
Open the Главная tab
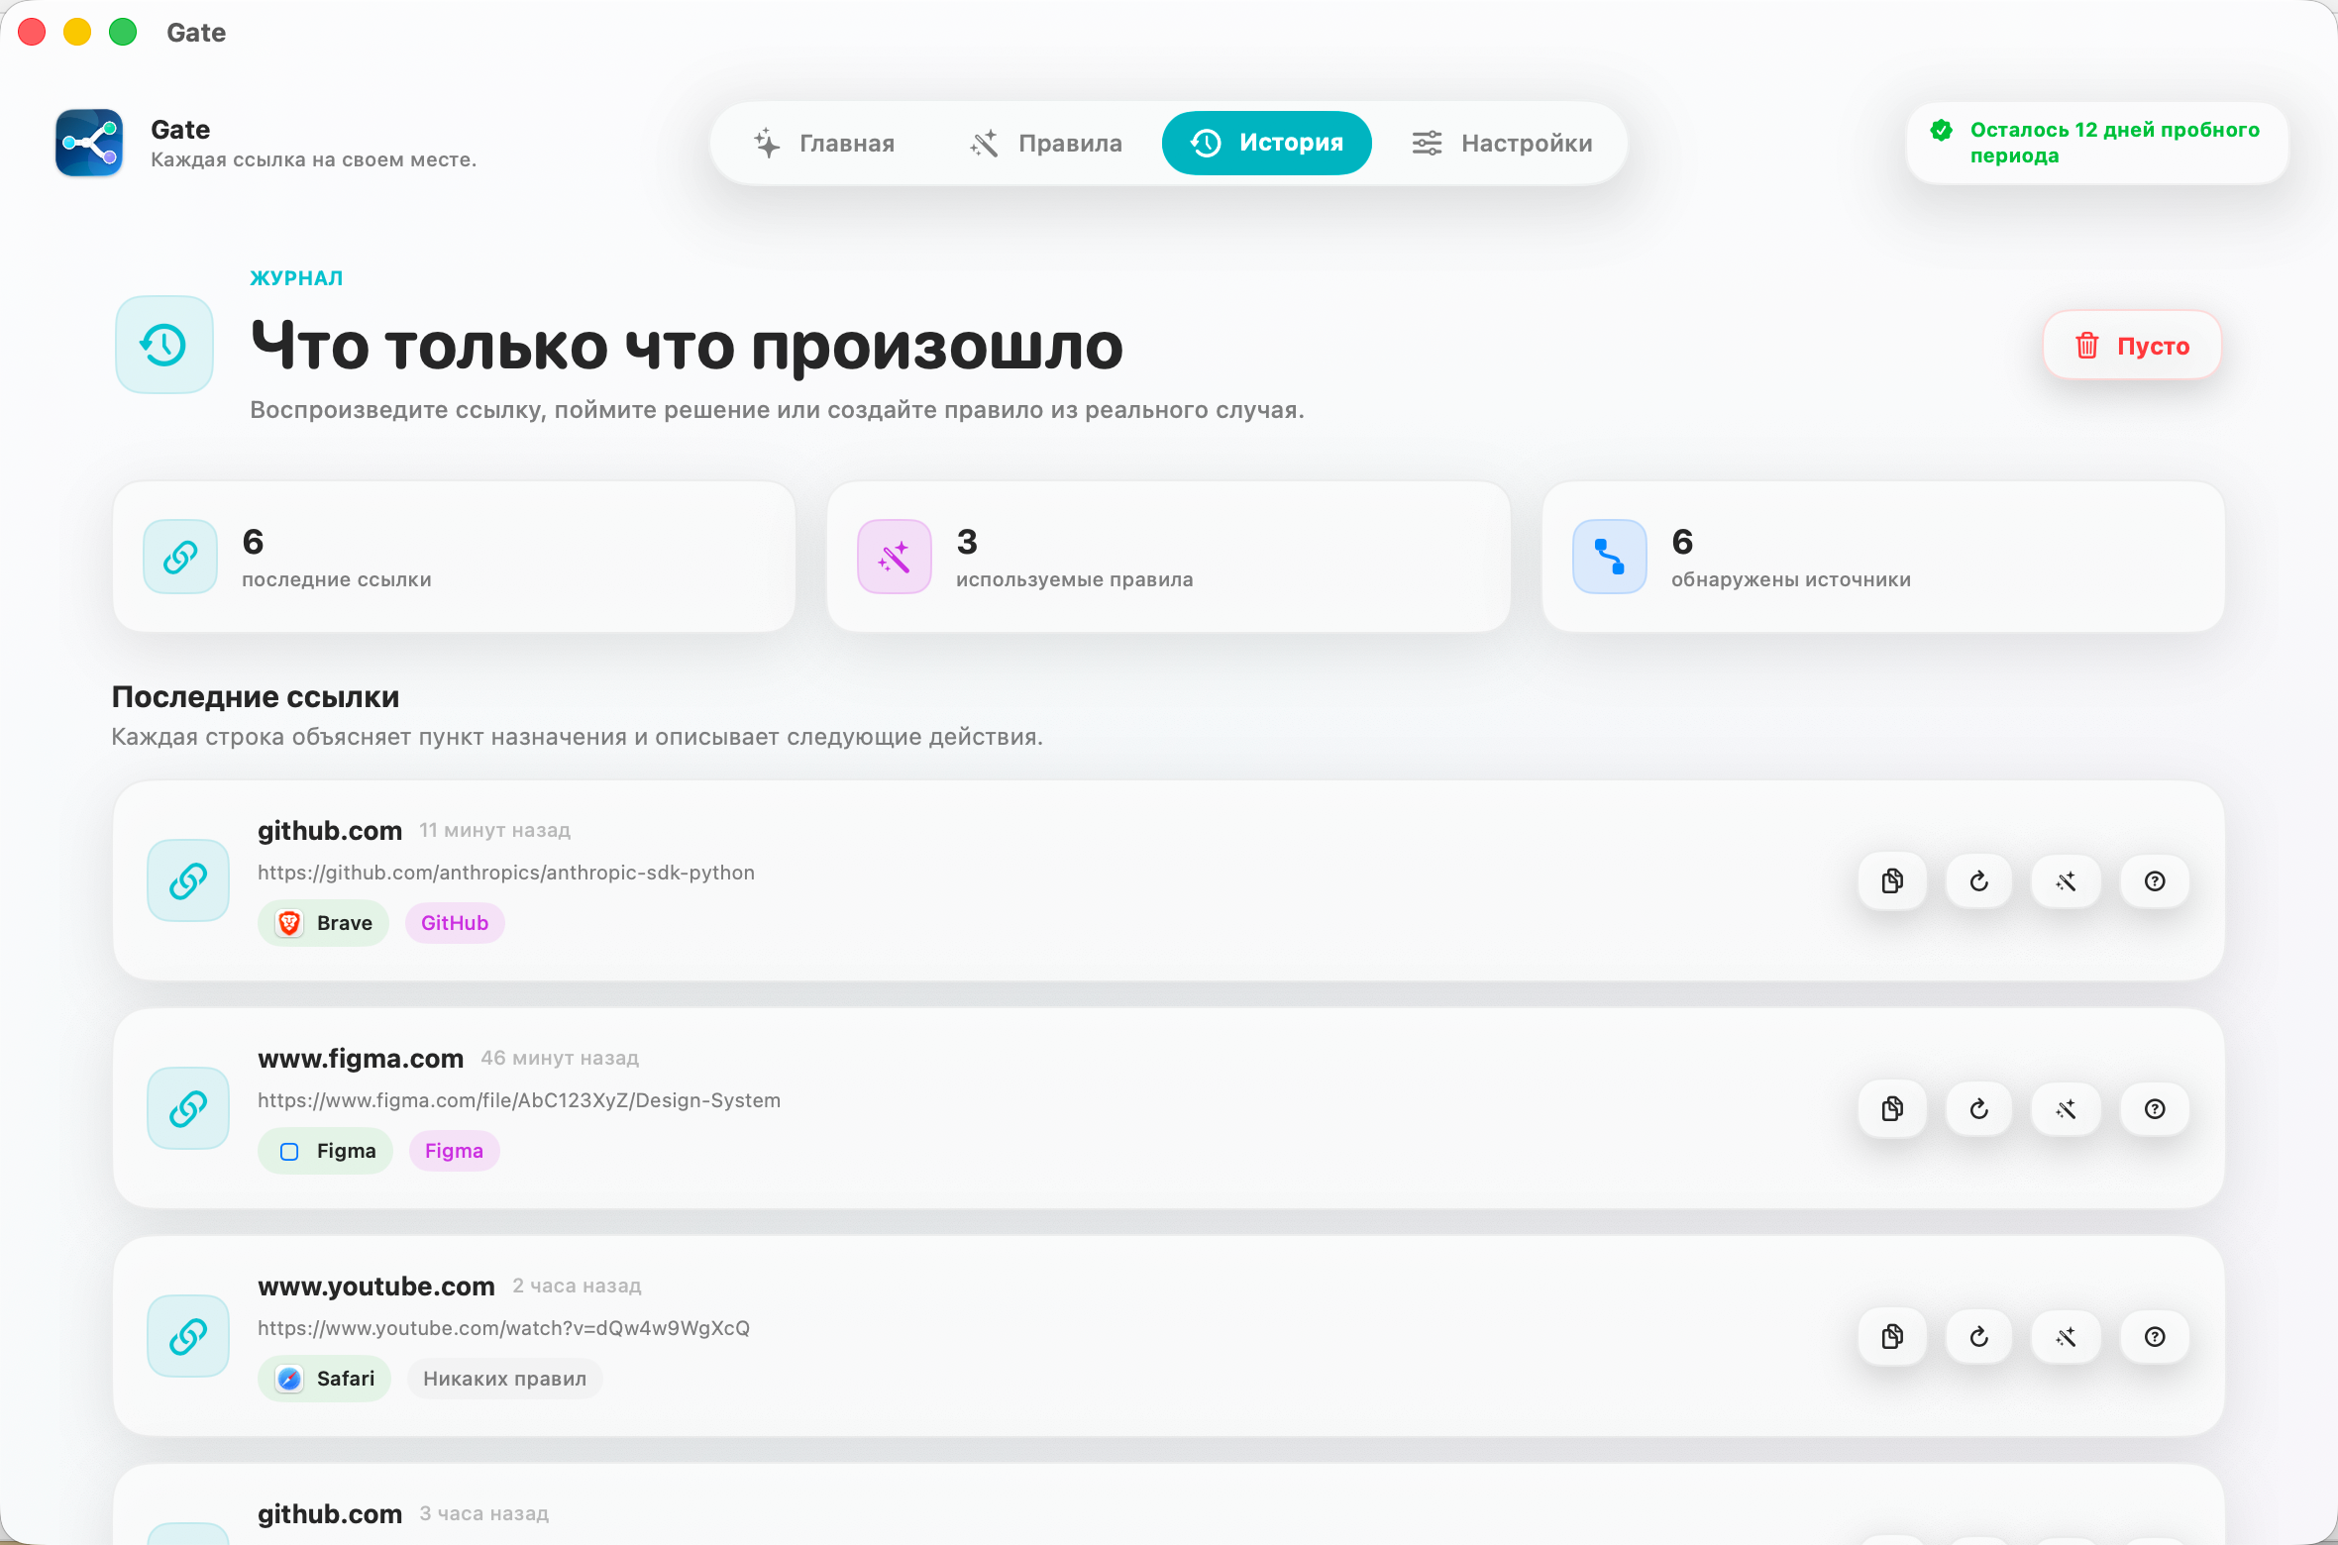[824, 144]
